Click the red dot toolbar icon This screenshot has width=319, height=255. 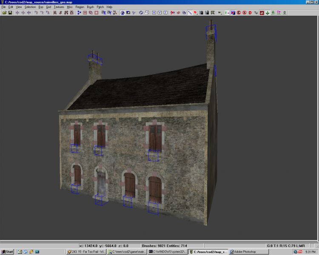click(x=196, y=13)
